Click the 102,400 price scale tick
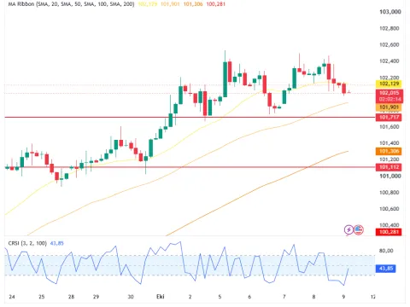Image resolution: width=410 pixels, height=307 pixels. tap(389, 61)
